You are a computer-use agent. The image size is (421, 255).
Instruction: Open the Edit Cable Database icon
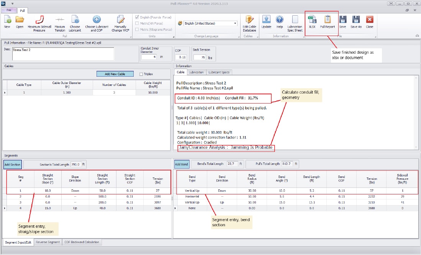249,23
